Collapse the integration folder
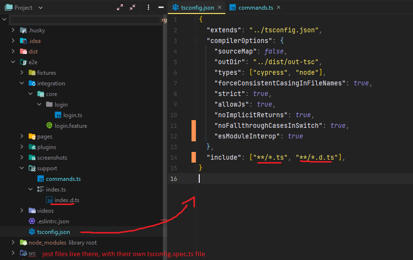 point(22,83)
